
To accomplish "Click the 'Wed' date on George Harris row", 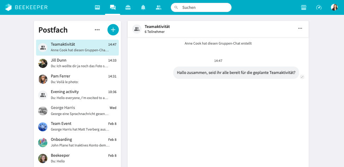I will coord(113,108).
